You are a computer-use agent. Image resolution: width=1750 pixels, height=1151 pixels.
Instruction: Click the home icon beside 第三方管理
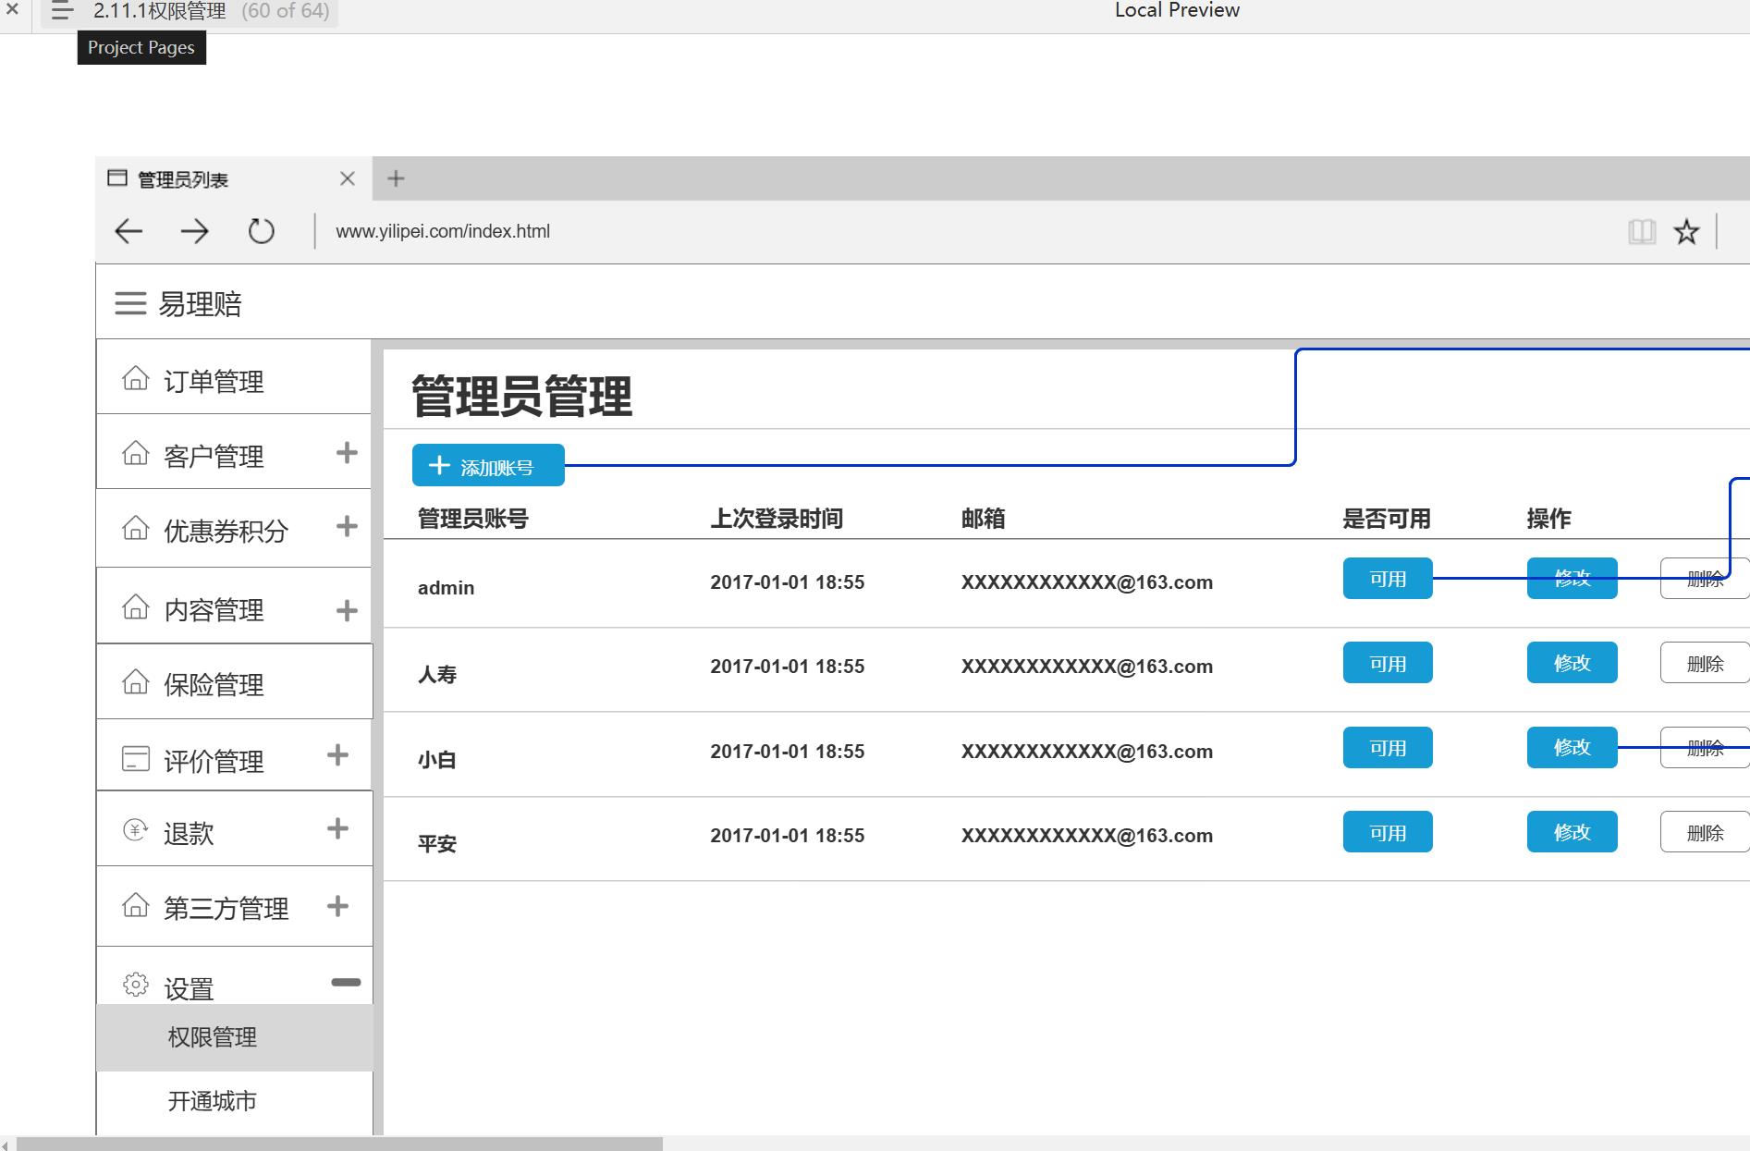[x=135, y=905]
